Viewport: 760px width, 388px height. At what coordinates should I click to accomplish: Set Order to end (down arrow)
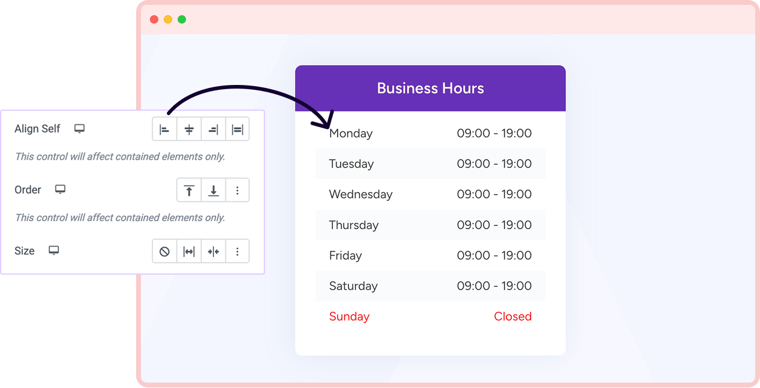click(x=213, y=190)
